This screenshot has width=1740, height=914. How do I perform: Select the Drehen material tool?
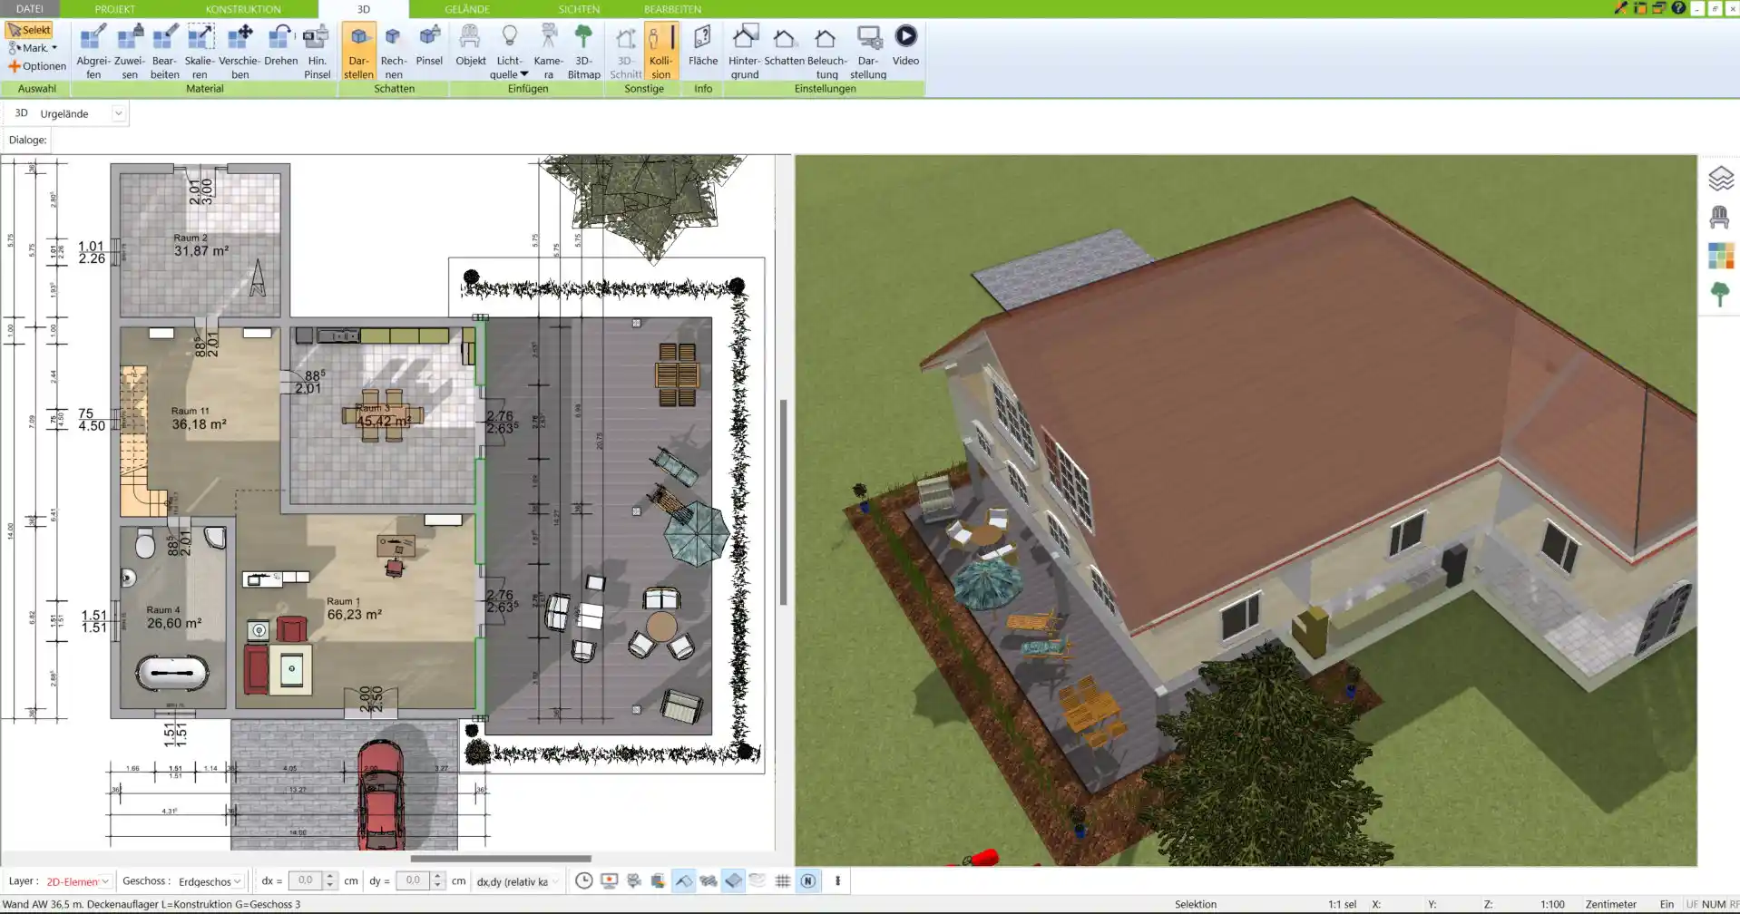281,45
